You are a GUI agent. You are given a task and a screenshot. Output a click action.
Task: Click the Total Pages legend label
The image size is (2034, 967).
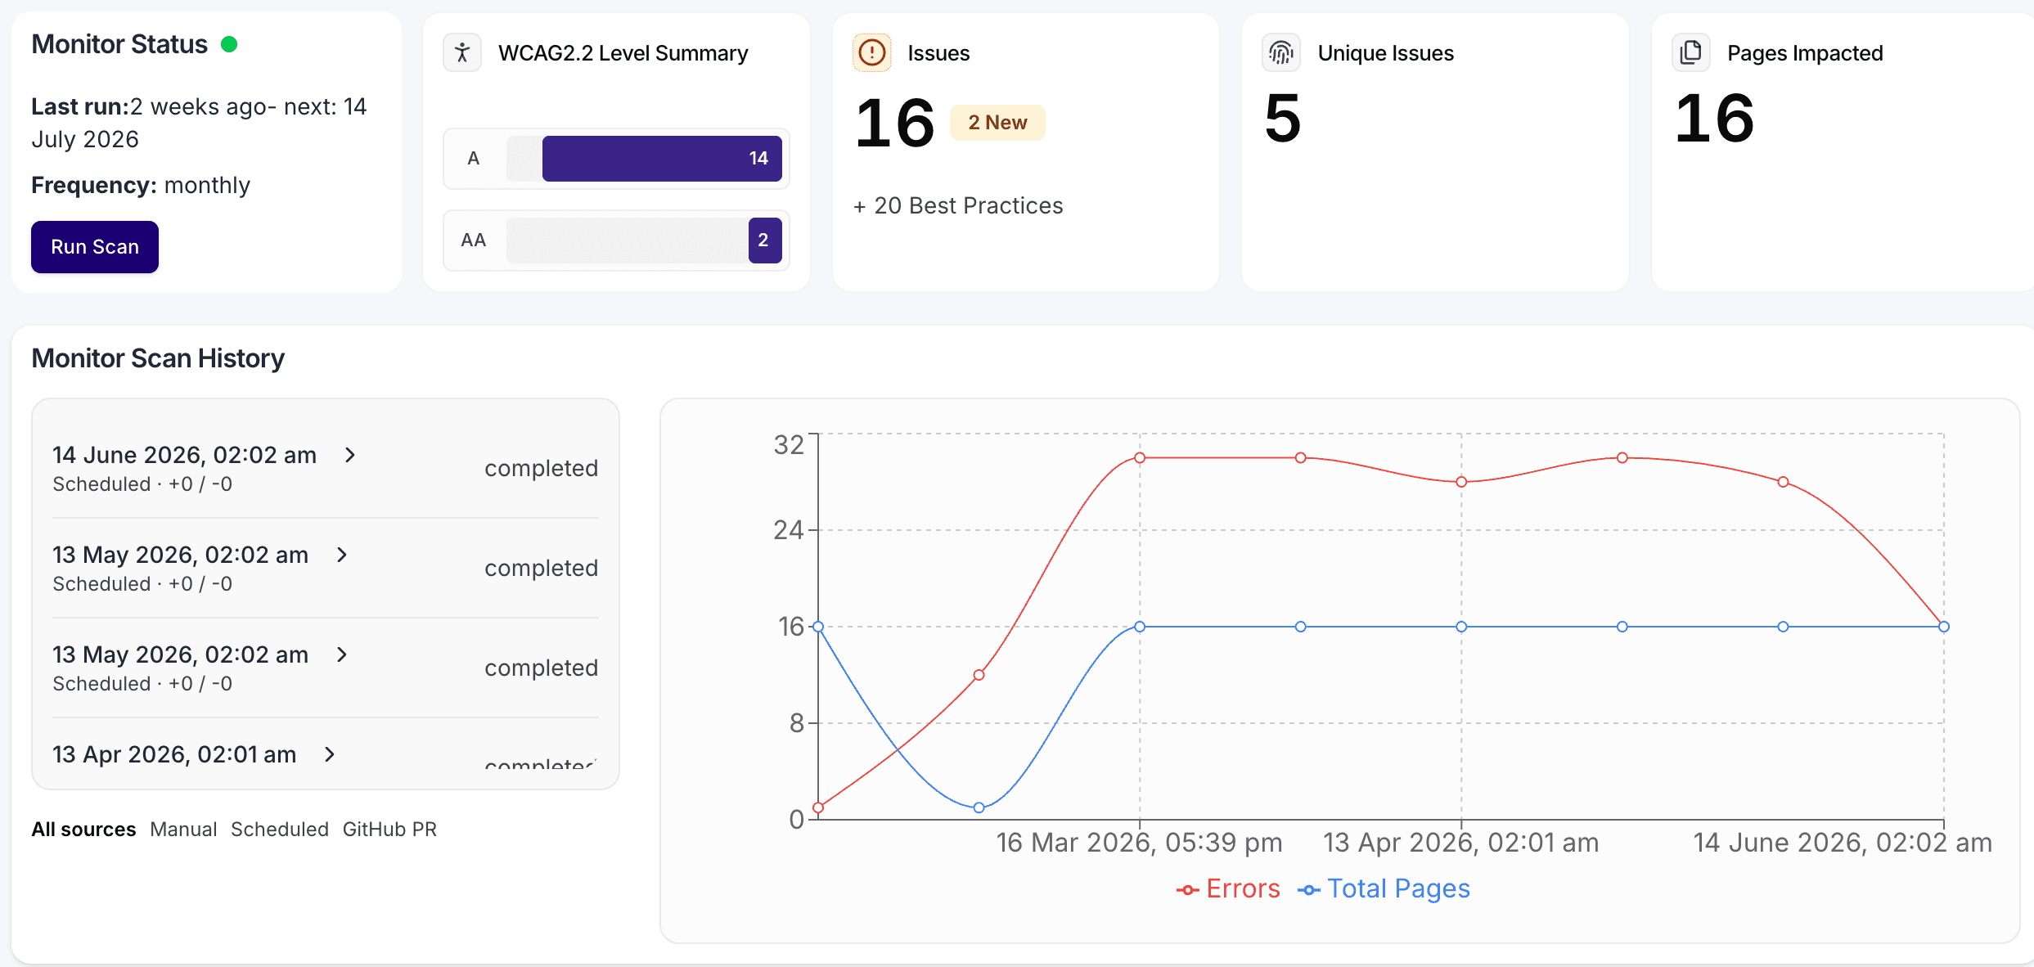[x=1398, y=889]
